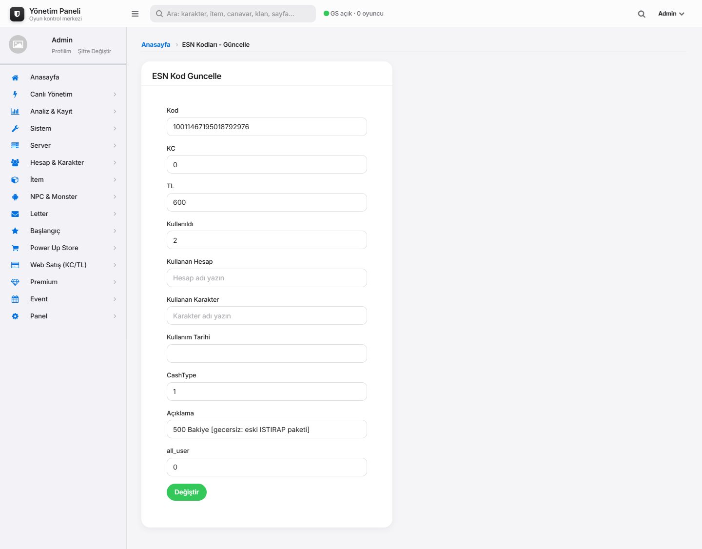Open the Profilim link
Viewport: 702px width, 549px height.
61,51
